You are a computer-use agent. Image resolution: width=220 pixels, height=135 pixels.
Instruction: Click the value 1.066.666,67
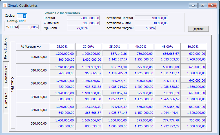tap(89, 81)
